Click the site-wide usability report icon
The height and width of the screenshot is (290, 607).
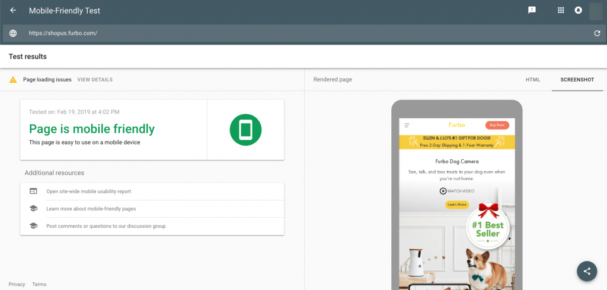click(33, 191)
